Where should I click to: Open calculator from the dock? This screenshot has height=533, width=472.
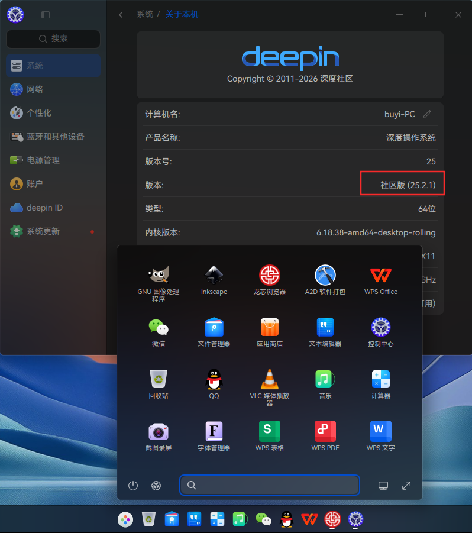click(218, 519)
